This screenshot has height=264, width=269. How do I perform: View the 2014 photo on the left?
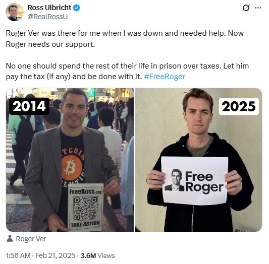click(x=70, y=160)
